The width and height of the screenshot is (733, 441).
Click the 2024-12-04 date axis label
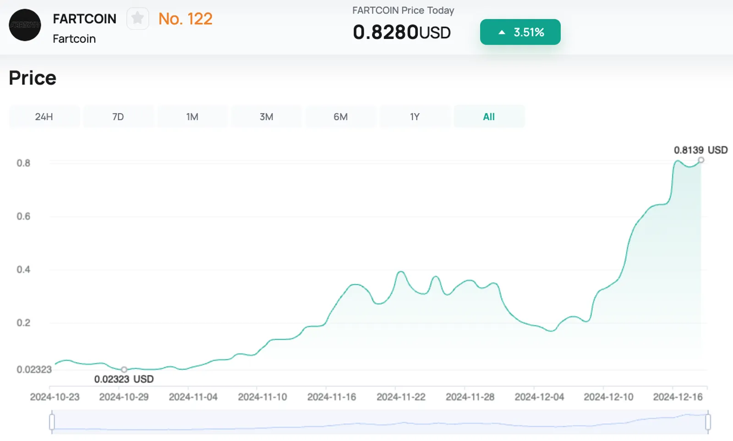coord(539,397)
